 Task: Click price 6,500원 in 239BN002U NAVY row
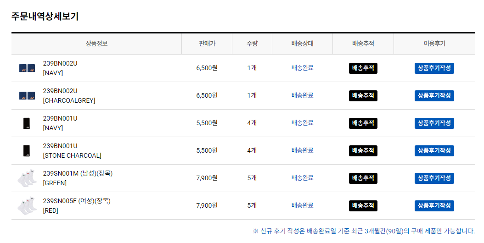pos(207,68)
